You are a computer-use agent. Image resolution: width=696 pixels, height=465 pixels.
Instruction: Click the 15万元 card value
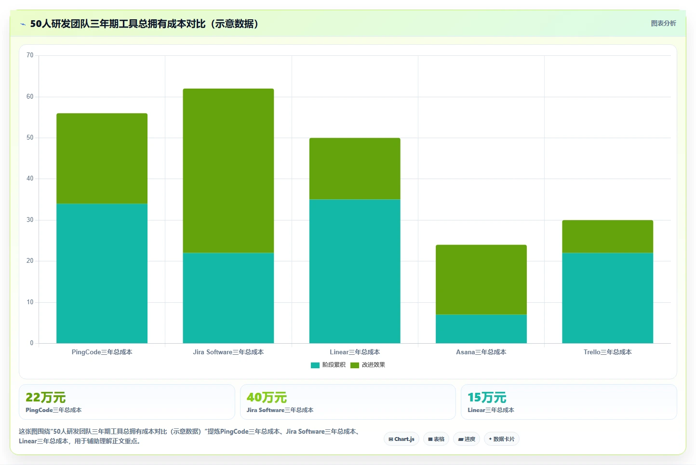tap(487, 398)
